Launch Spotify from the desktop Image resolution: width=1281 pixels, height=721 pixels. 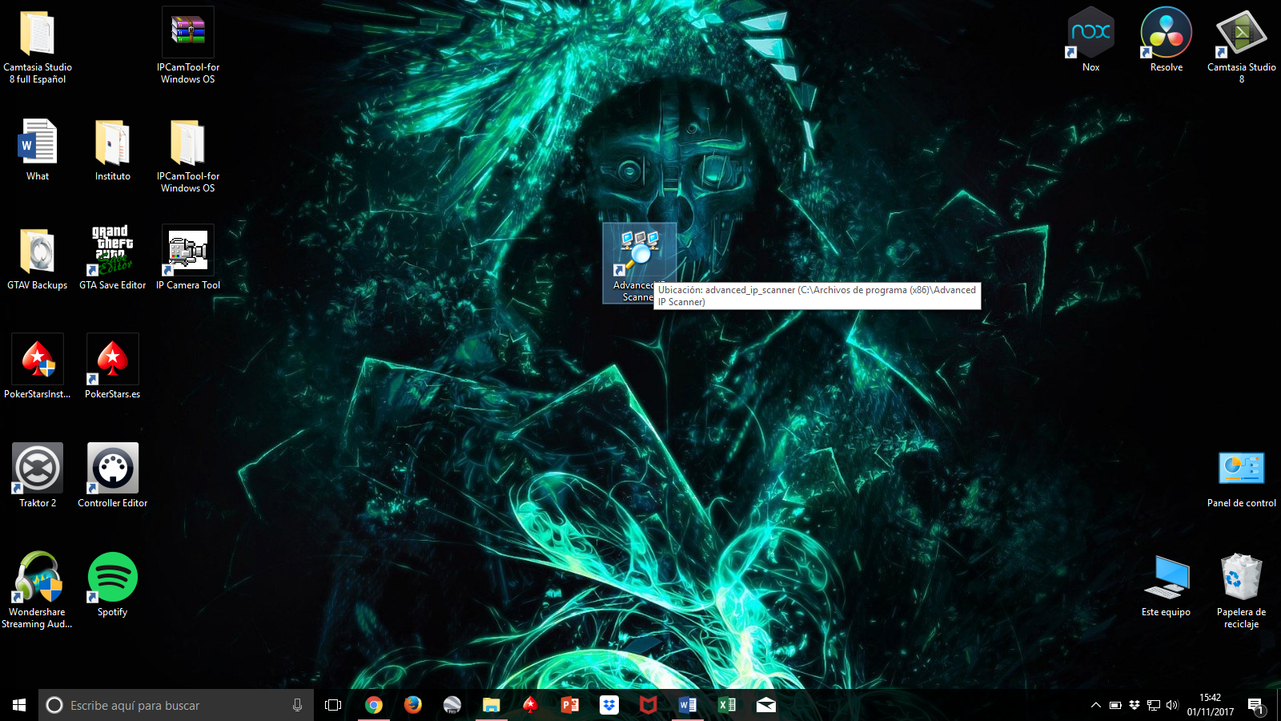(113, 585)
